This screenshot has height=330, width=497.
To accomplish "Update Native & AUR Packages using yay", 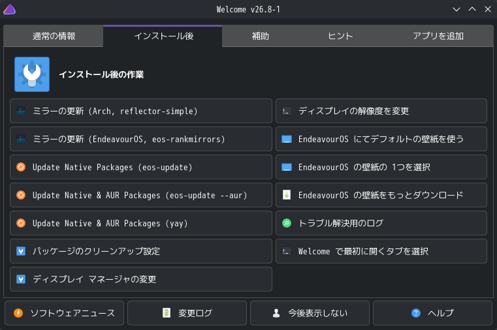I will [x=141, y=223].
